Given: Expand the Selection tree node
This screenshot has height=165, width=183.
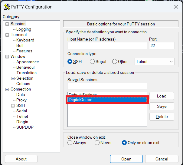Looking at the screenshot, I should (x=13, y=78).
